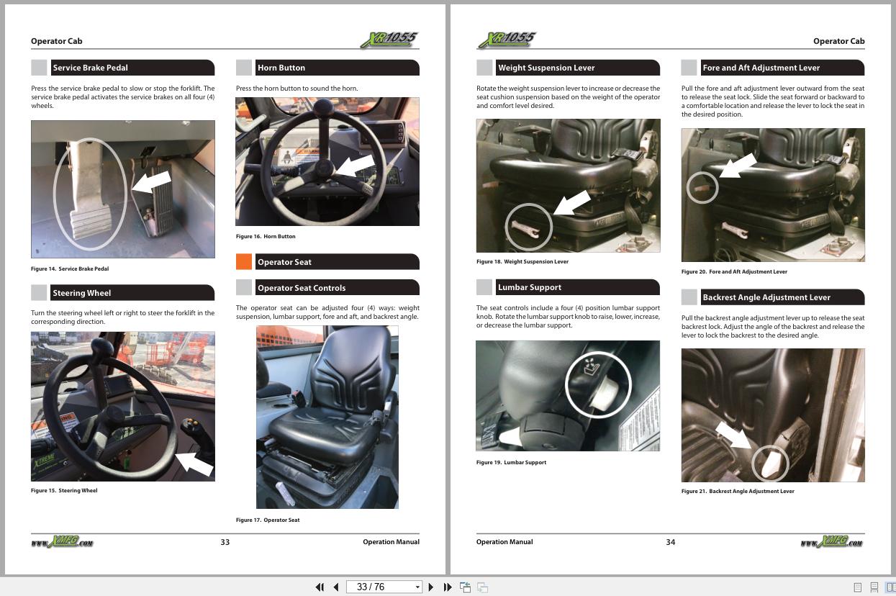Image resolution: width=896 pixels, height=596 pixels.
Task: Go to the first page
Action: coord(320,587)
